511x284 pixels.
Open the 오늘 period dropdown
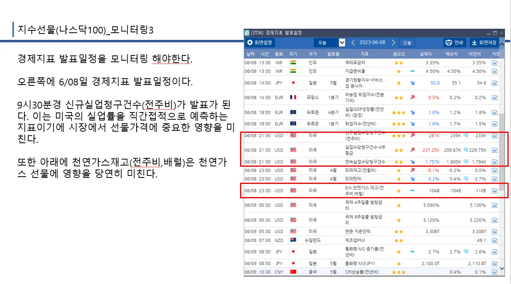click(x=330, y=42)
